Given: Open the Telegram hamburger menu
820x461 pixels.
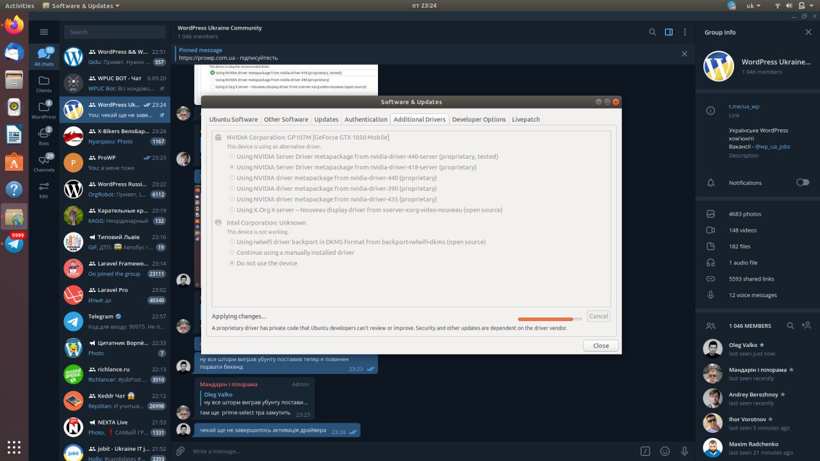Looking at the screenshot, I should pyautogui.click(x=44, y=32).
